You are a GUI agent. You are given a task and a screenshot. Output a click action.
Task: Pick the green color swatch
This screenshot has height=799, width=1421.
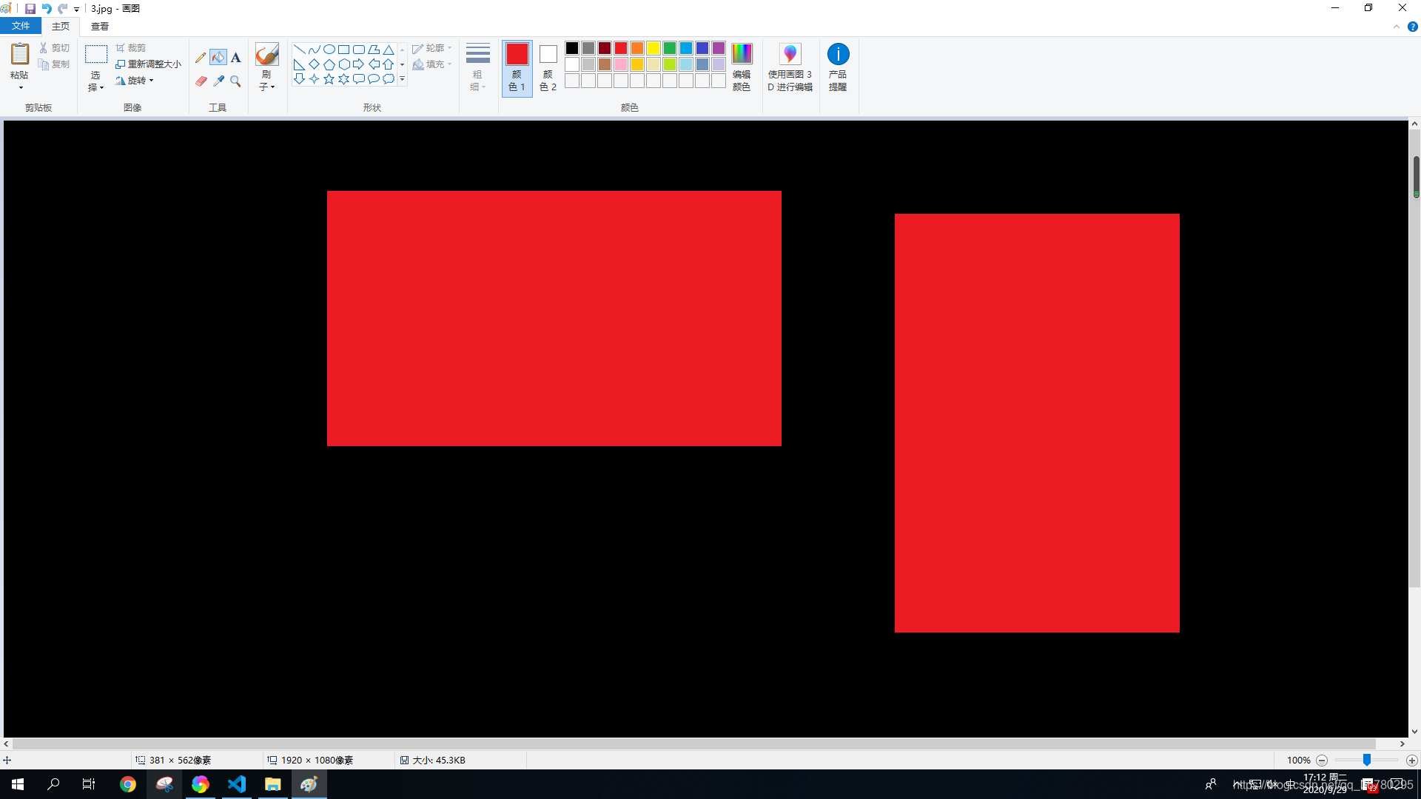670,48
